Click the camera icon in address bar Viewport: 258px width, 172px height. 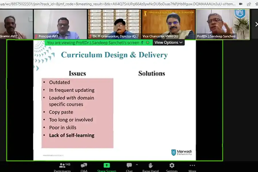[x=241, y=4]
